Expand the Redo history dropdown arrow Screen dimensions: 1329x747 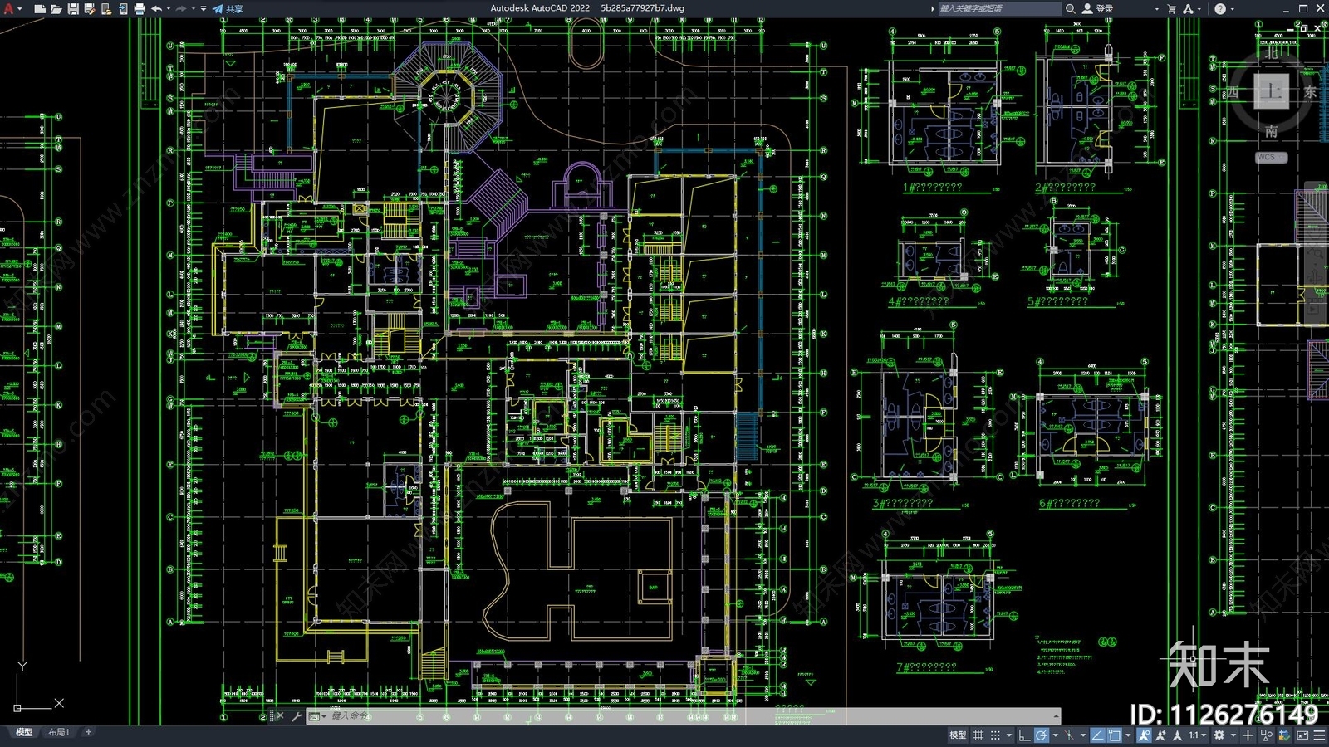tap(193, 8)
